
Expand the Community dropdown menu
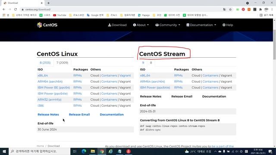168,25
